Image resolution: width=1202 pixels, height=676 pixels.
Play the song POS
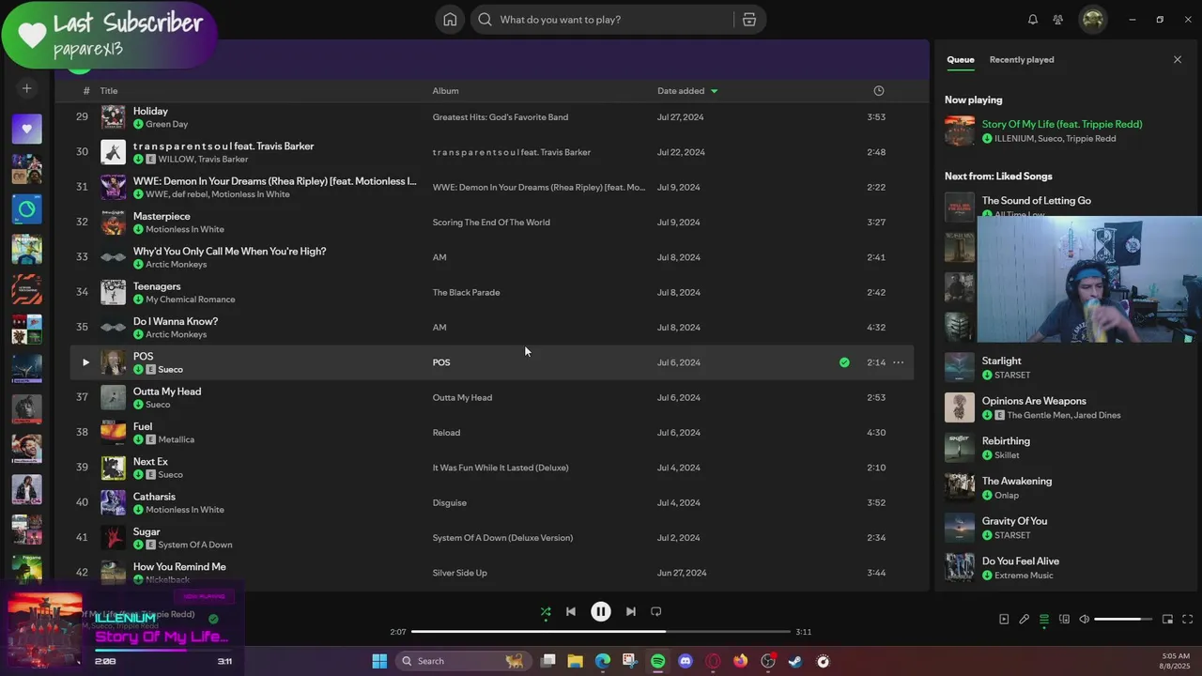pyautogui.click(x=85, y=362)
